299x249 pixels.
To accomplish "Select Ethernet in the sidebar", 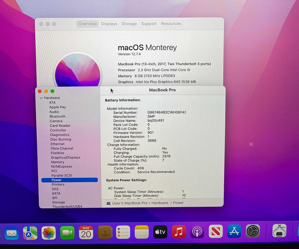I will point(57,144).
